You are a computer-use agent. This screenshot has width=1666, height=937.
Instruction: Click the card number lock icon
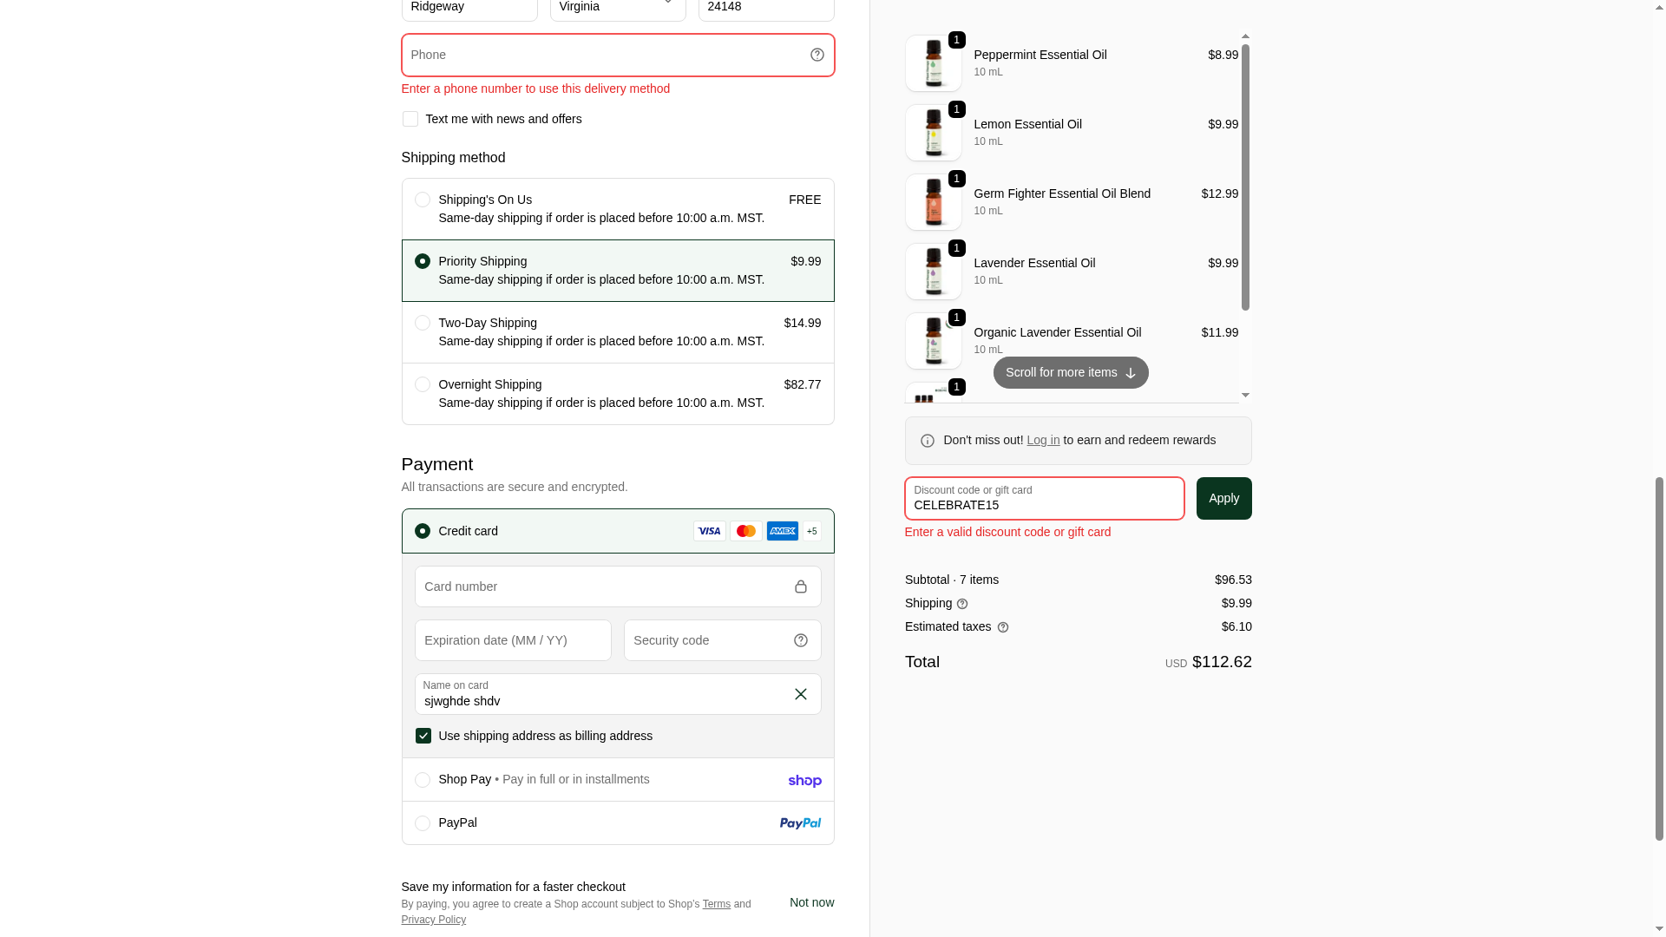[x=800, y=587]
